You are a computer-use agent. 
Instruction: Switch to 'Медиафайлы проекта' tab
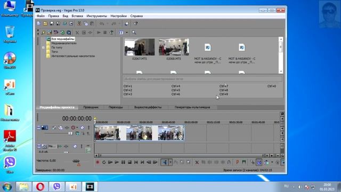pyautogui.click(x=57, y=107)
